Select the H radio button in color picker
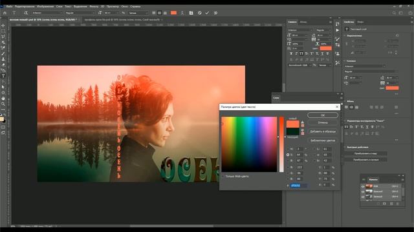 coord(288,149)
